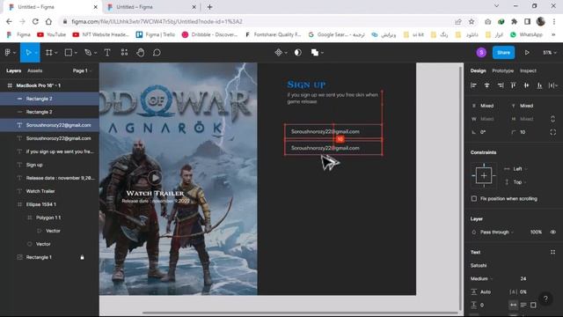
Task: Open Pass through blend mode dropdown
Action: (x=497, y=232)
